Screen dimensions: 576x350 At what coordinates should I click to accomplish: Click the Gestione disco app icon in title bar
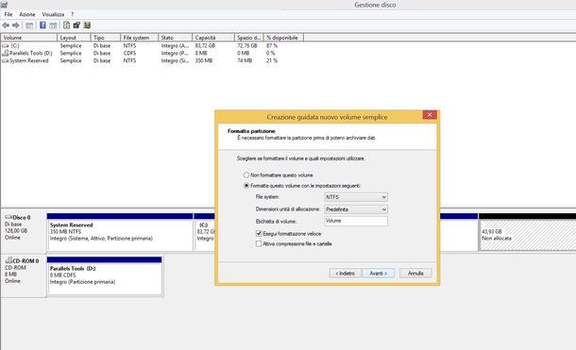(4, 5)
